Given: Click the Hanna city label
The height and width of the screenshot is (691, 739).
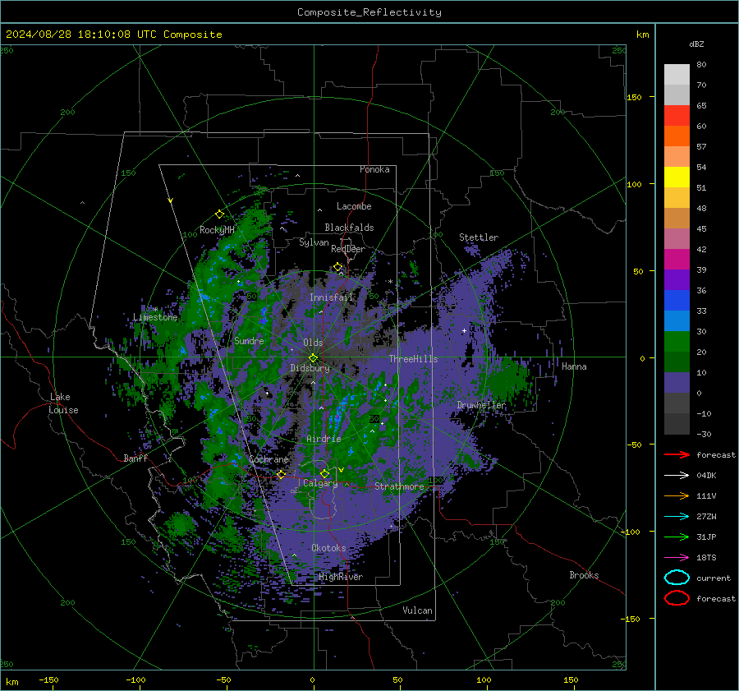Looking at the screenshot, I should (x=574, y=366).
